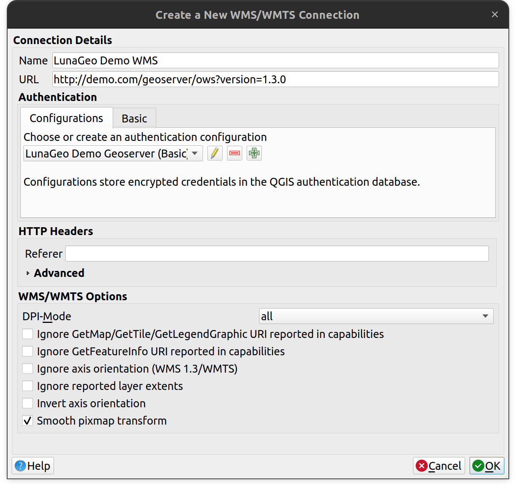Toggle Ignore axis orientation (WMS 1.3/WMTS)
Viewport: 516px width, 486px height.
pyautogui.click(x=28, y=369)
